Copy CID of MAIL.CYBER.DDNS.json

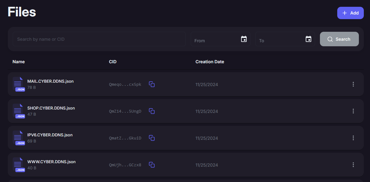(152, 84)
